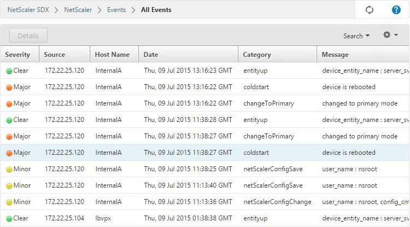
Task: Click the settings gear icon
Action: (386, 35)
